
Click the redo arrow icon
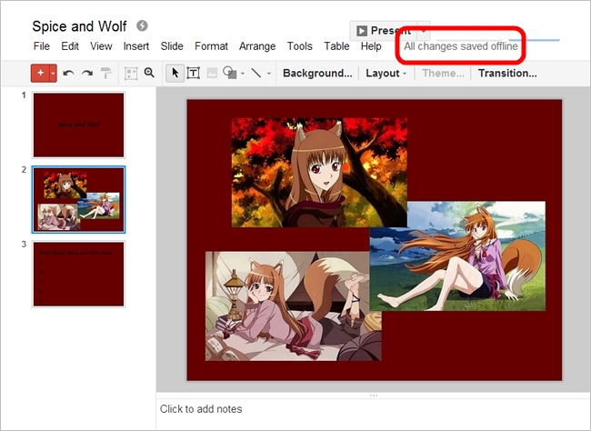click(86, 73)
